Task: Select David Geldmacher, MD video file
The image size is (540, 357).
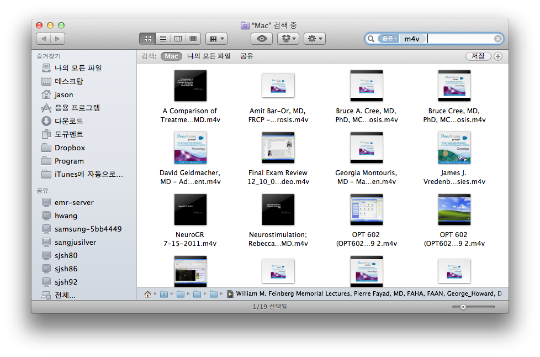Action: [190, 148]
